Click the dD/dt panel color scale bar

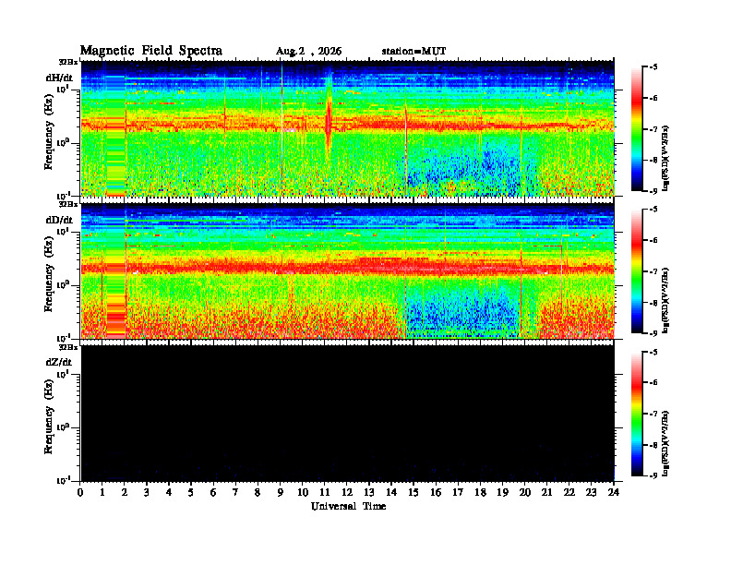(637, 271)
